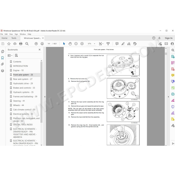Open the Rear axle system - 27 bookmark
175x175 pixels.
pos(23,79)
